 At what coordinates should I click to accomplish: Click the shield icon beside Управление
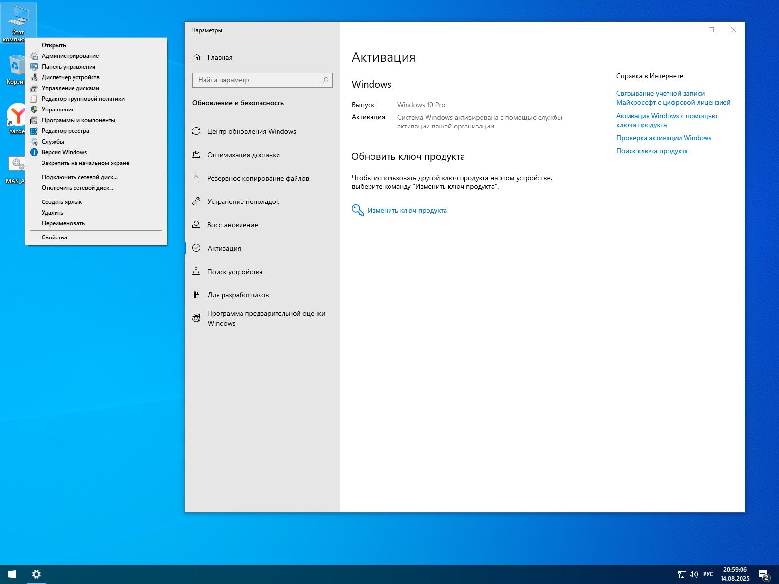coord(34,109)
